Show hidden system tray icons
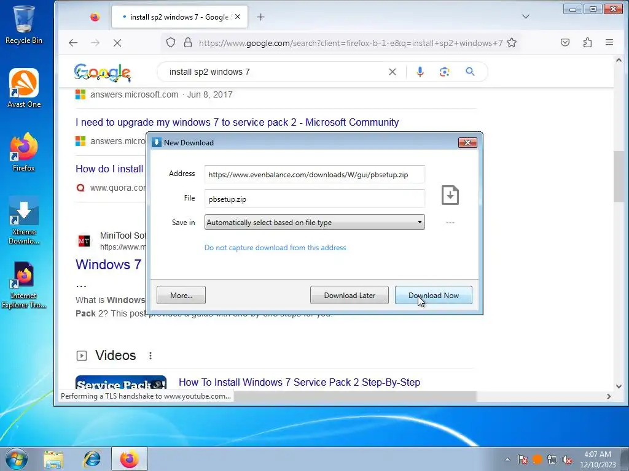 508,459
